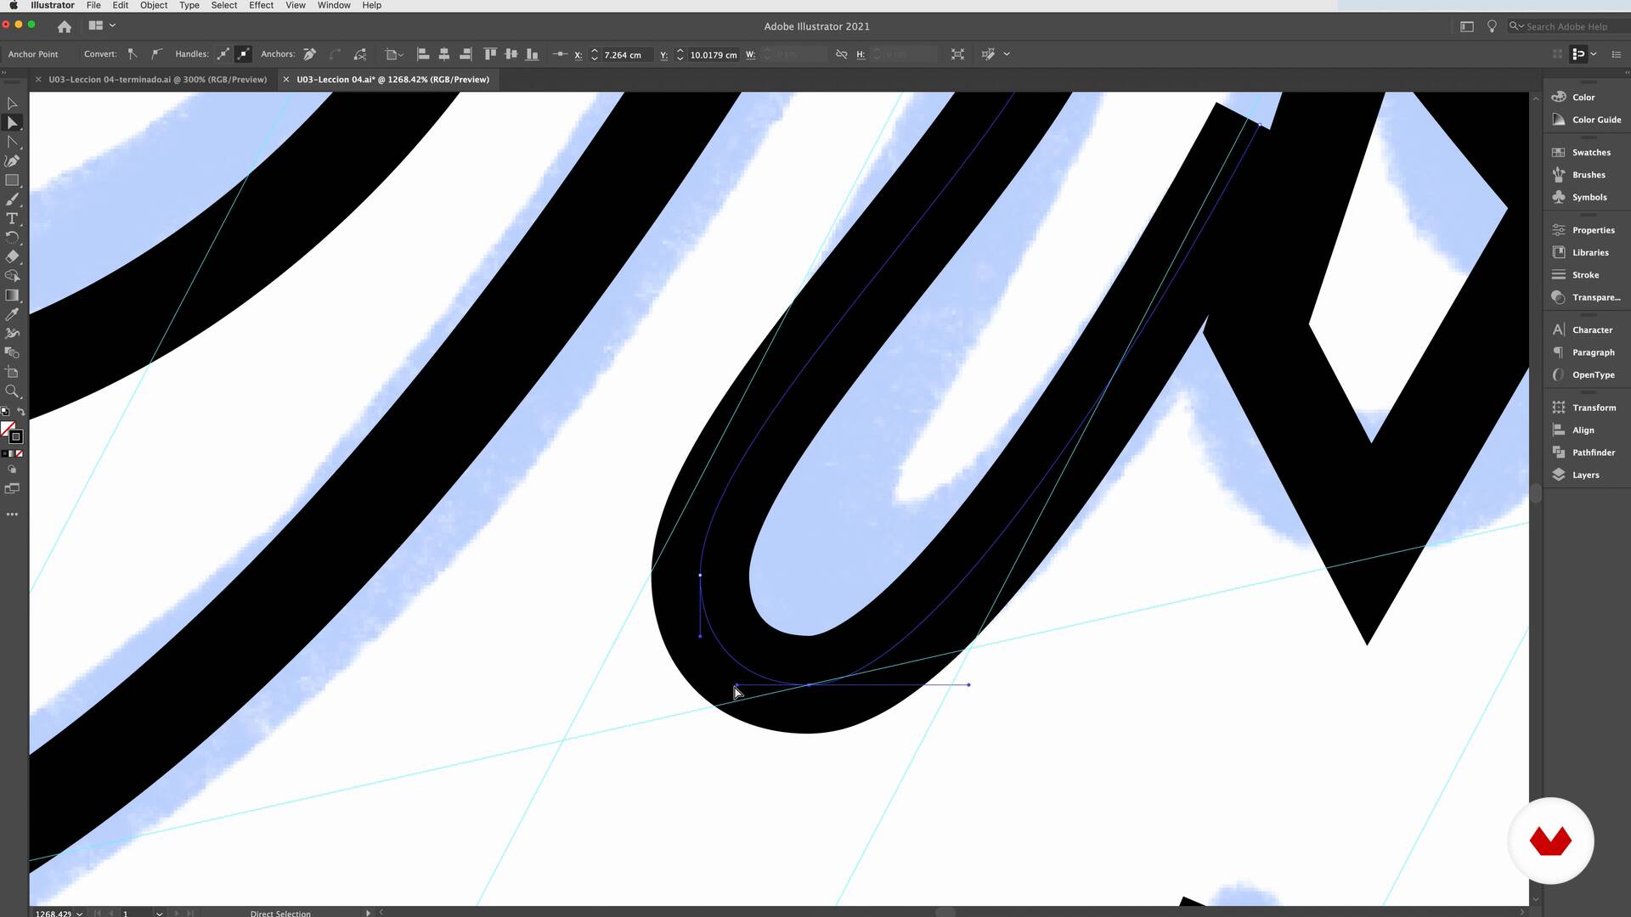This screenshot has width=1631, height=917.
Task: Click the stroke color swatch
Action: pyautogui.click(x=15, y=436)
